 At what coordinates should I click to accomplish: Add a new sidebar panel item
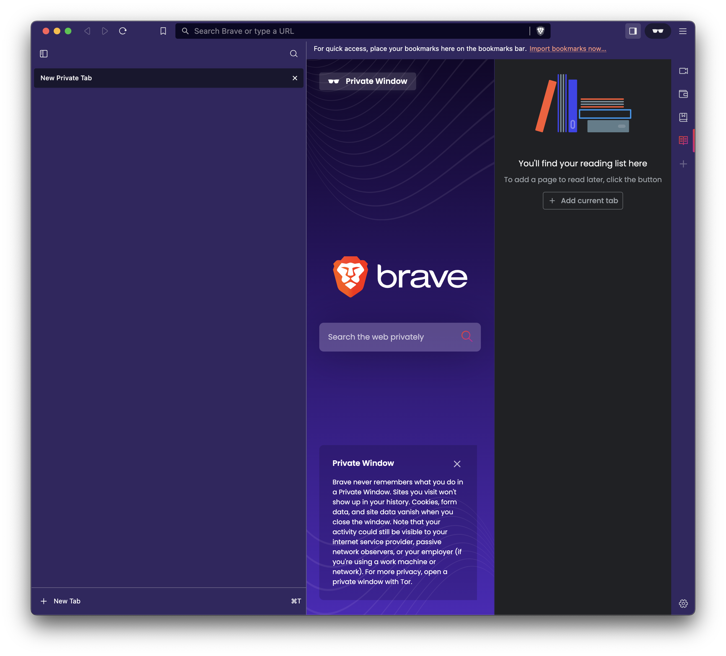[683, 164]
